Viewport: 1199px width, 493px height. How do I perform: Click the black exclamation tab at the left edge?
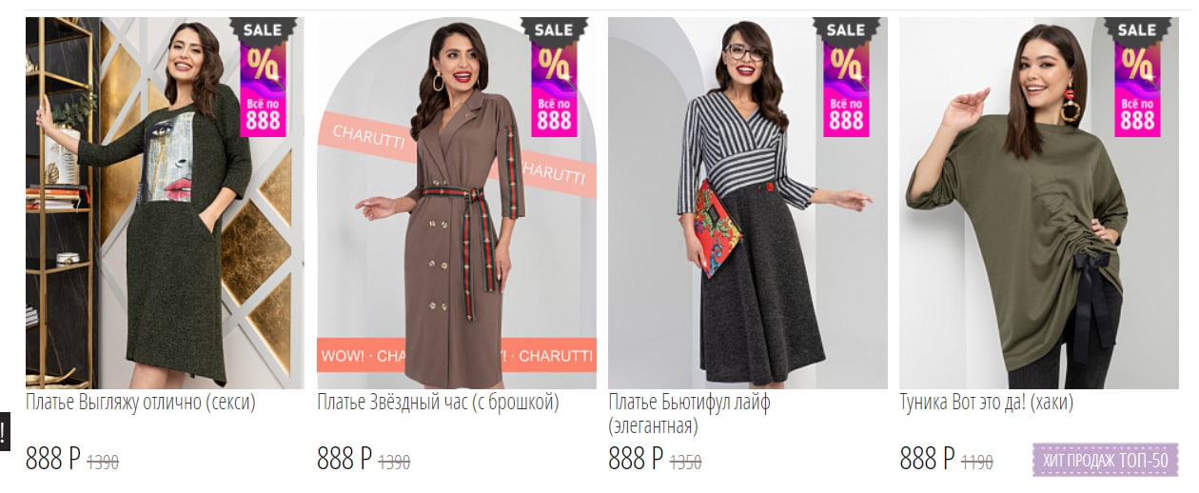click(4, 431)
